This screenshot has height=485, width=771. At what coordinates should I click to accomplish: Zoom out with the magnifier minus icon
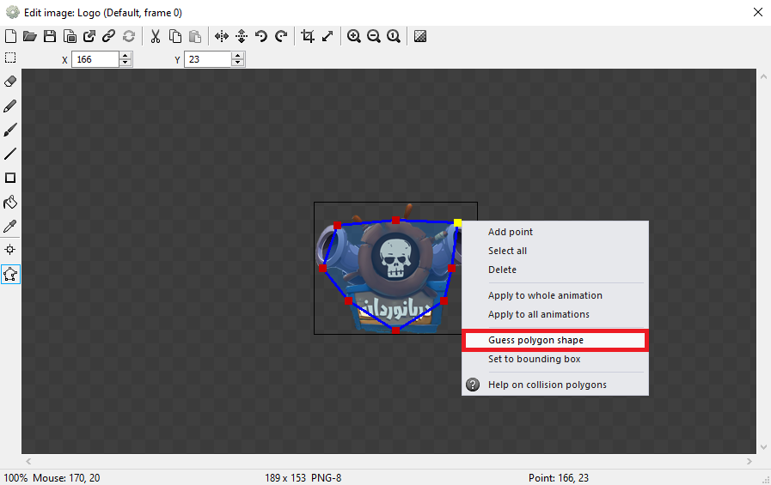point(374,36)
